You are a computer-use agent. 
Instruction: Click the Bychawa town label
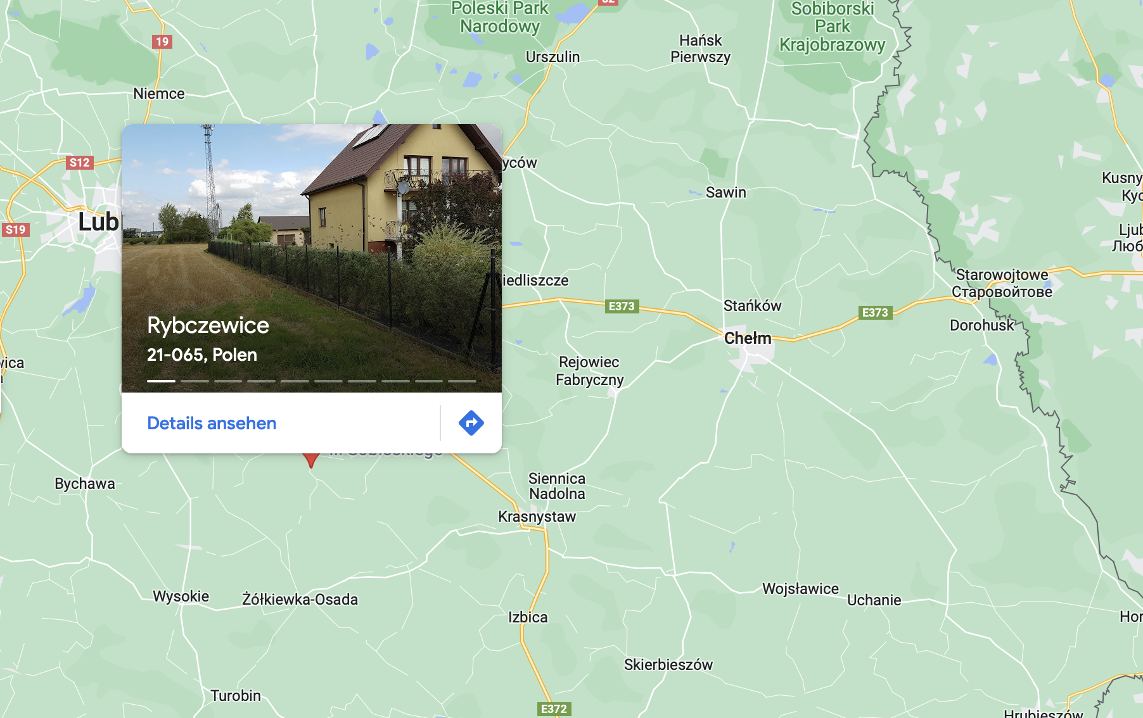coord(85,484)
